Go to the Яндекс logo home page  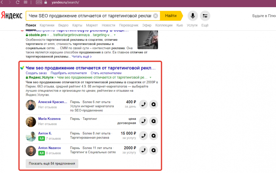12,16
